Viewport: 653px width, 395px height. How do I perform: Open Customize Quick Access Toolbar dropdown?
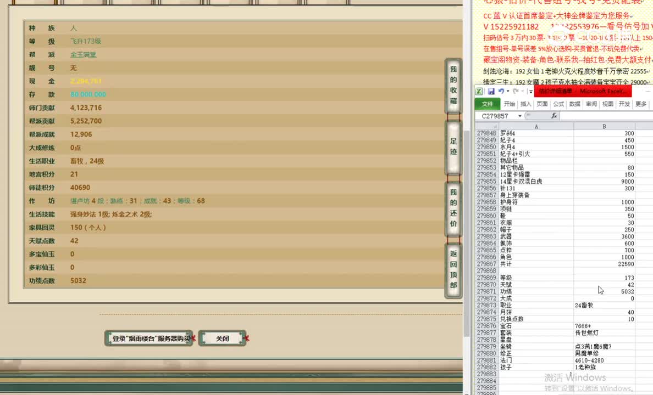(x=530, y=92)
